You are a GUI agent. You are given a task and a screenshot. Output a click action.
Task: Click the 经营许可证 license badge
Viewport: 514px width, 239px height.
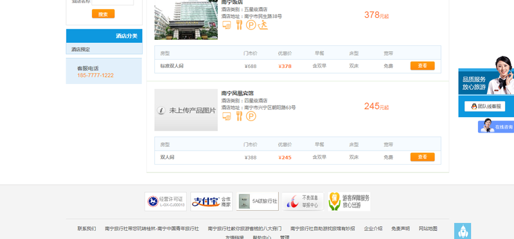166,201
